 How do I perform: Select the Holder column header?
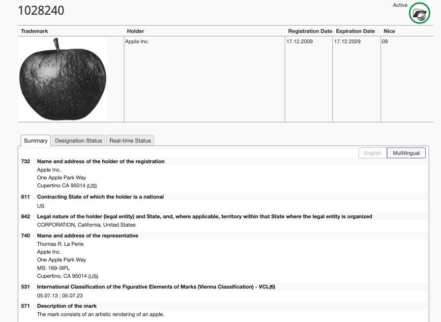[x=135, y=31]
